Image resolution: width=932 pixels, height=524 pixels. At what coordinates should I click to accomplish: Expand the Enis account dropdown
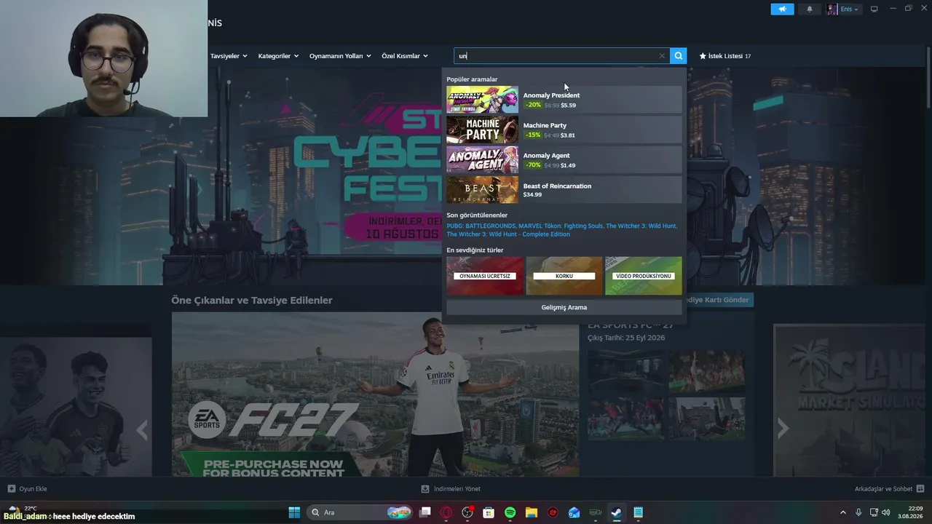[849, 9]
